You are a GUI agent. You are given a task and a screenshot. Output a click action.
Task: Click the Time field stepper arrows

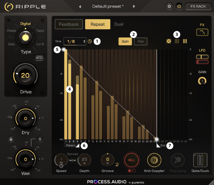point(84,41)
